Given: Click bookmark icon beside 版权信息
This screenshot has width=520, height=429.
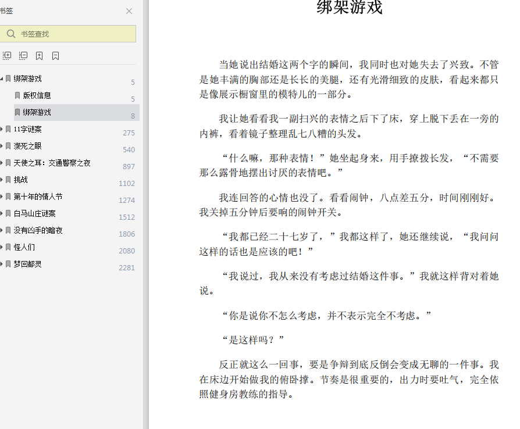Looking at the screenshot, I should pyautogui.click(x=17, y=95).
